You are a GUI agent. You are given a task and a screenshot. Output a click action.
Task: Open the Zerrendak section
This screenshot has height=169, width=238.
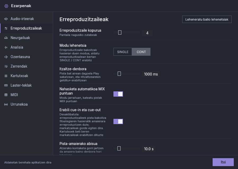(x=26, y=66)
